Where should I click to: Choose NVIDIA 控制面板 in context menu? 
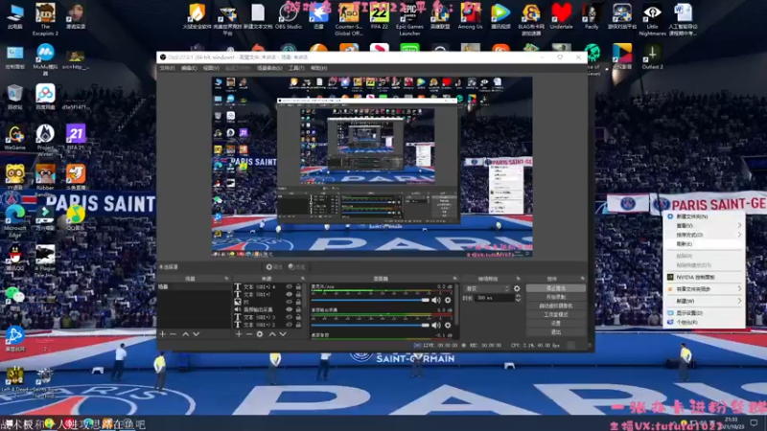point(705,277)
